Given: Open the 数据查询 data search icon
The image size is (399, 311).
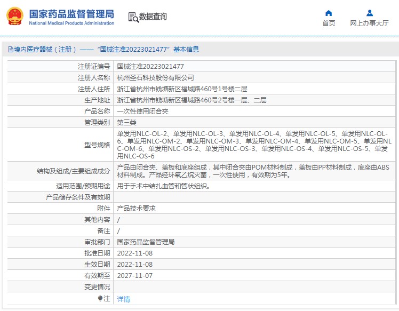Looking at the screenshot, I should point(133,17).
